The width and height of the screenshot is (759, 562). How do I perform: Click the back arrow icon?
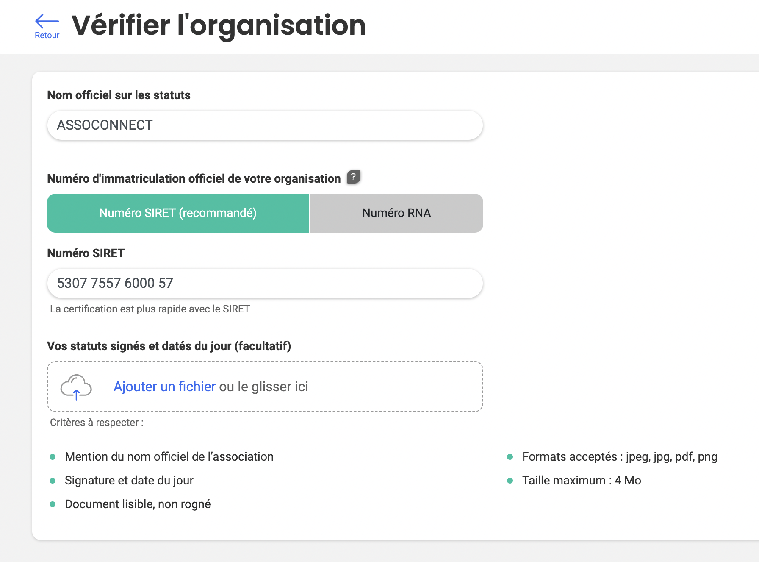[x=47, y=21]
